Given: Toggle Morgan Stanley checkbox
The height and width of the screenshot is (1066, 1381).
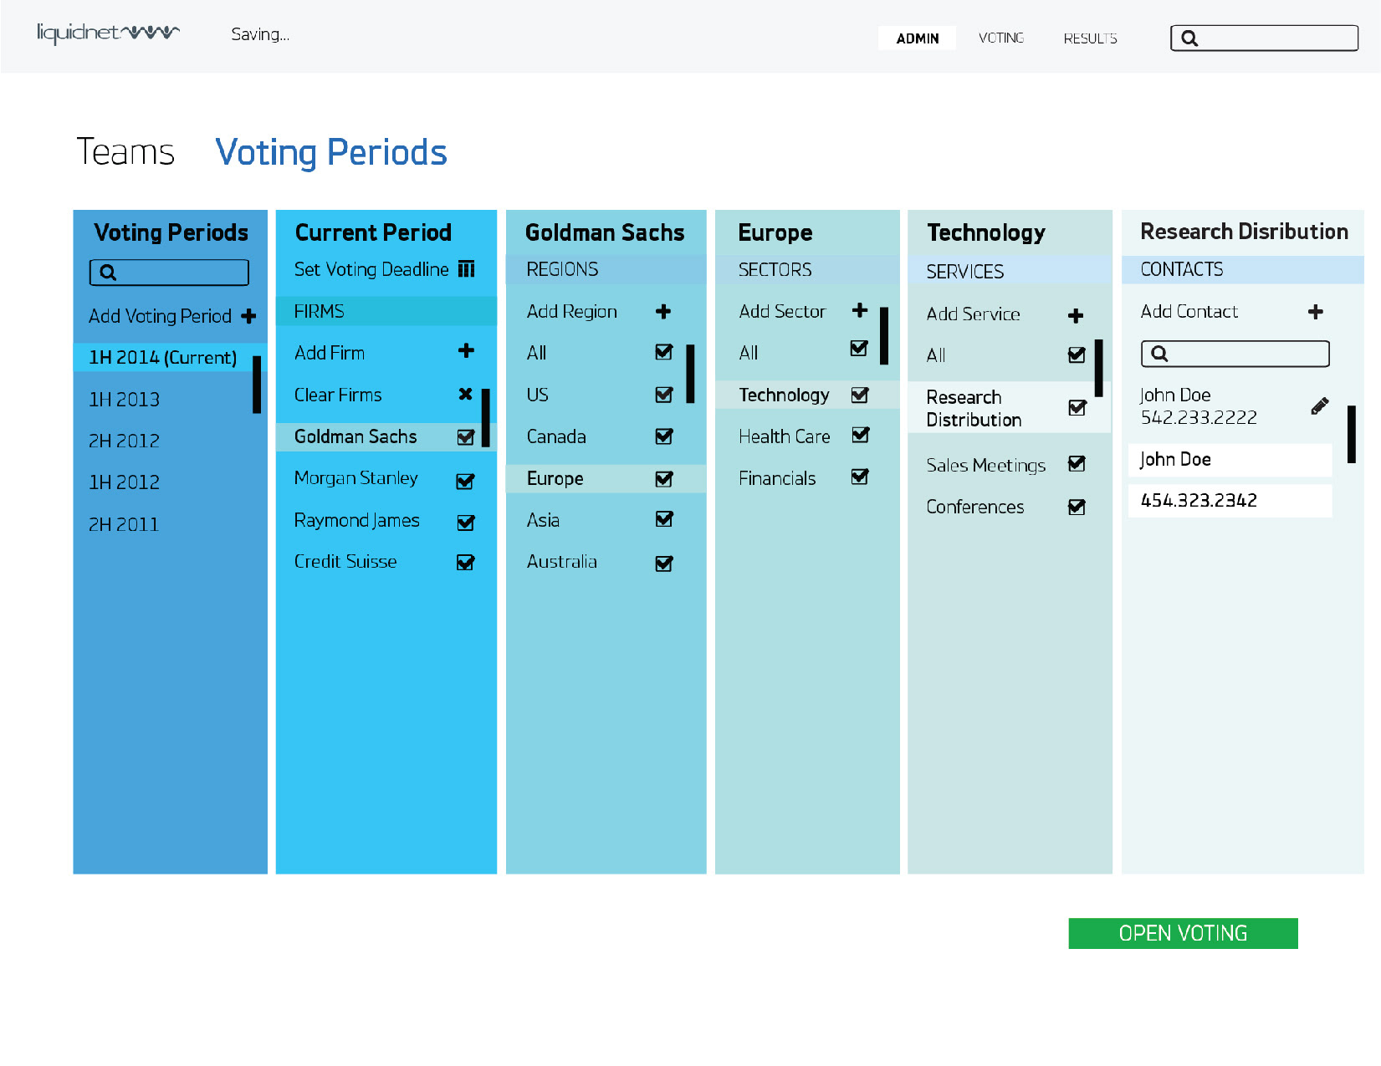Looking at the screenshot, I should [x=466, y=481].
